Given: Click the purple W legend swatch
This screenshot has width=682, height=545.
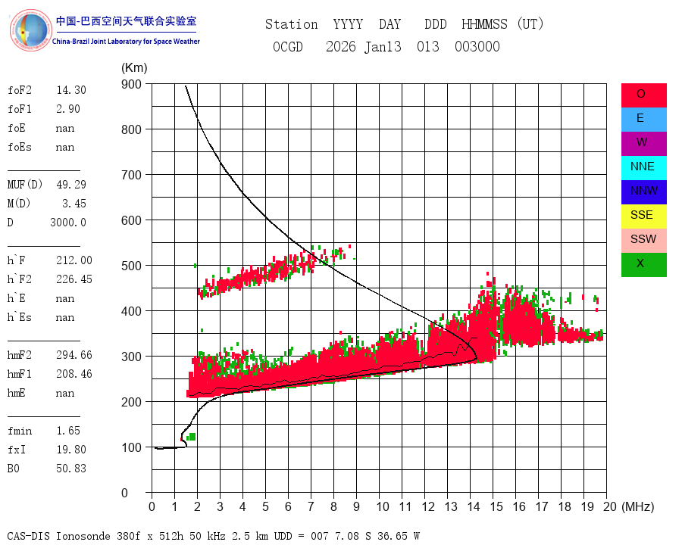Looking at the screenshot, I should pos(643,144).
